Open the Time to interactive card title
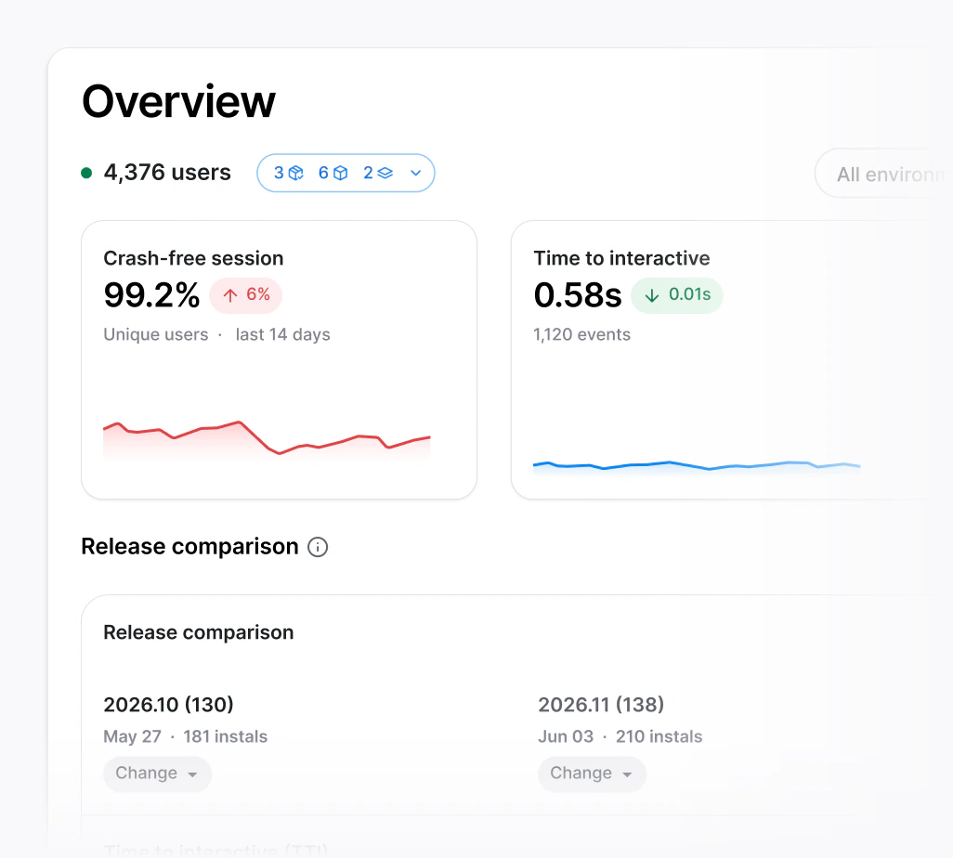This screenshot has width=953, height=858. click(621, 258)
